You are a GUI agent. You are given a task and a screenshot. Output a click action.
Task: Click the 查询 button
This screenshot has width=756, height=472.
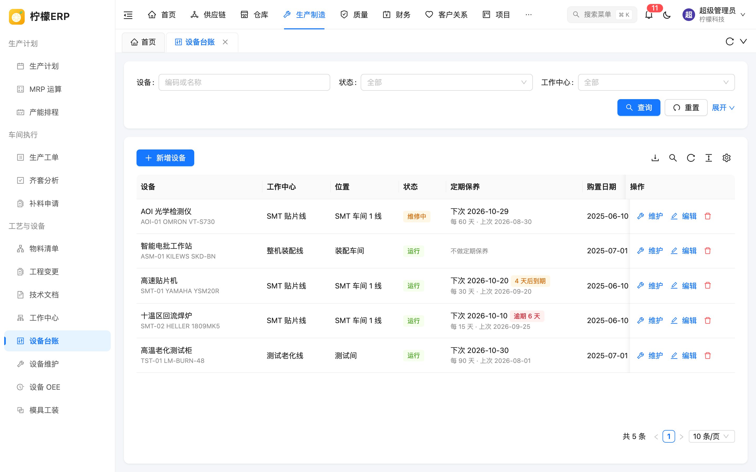[x=639, y=108]
